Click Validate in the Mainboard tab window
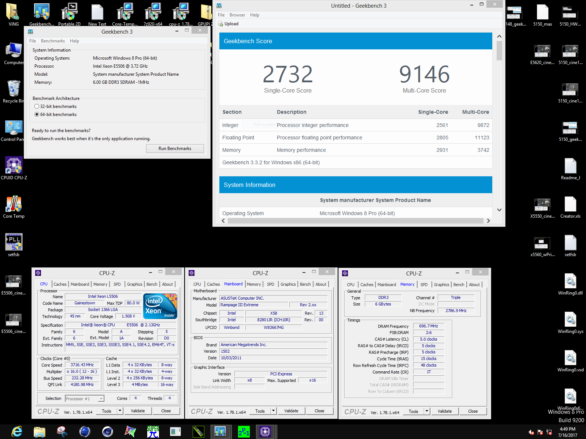The height and width of the screenshot is (439, 586). tap(291, 411)
